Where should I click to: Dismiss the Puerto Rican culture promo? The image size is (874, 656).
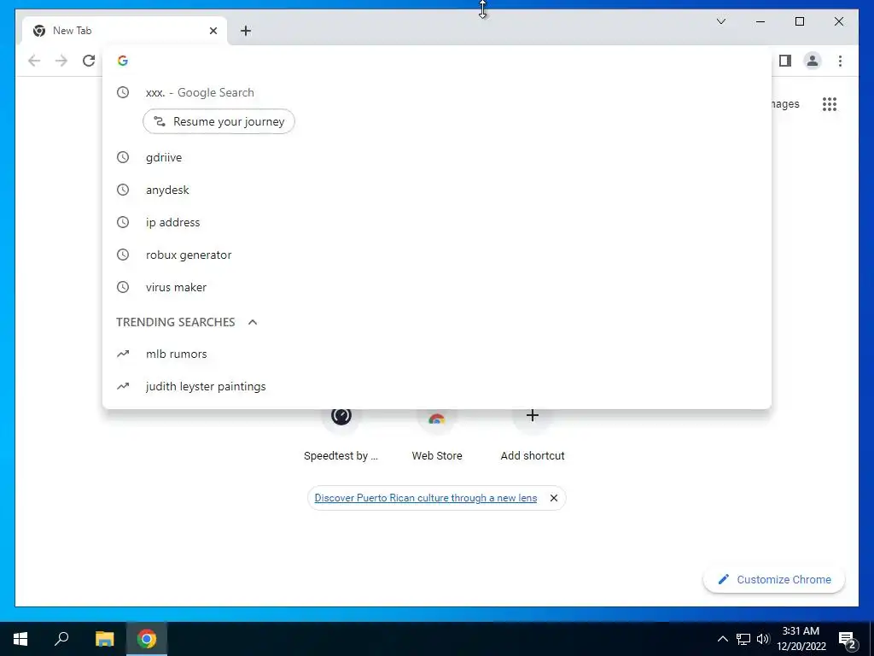[553, 498]
